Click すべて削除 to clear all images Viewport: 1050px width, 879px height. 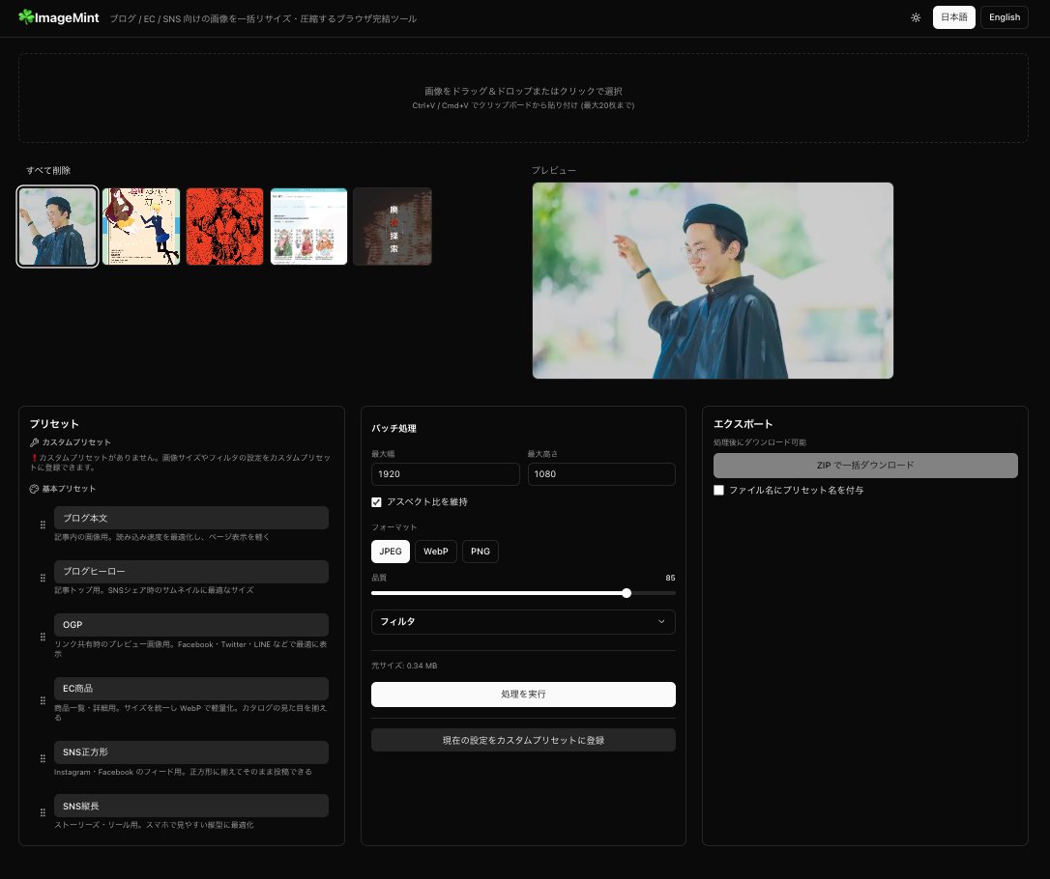pos(47,170)
